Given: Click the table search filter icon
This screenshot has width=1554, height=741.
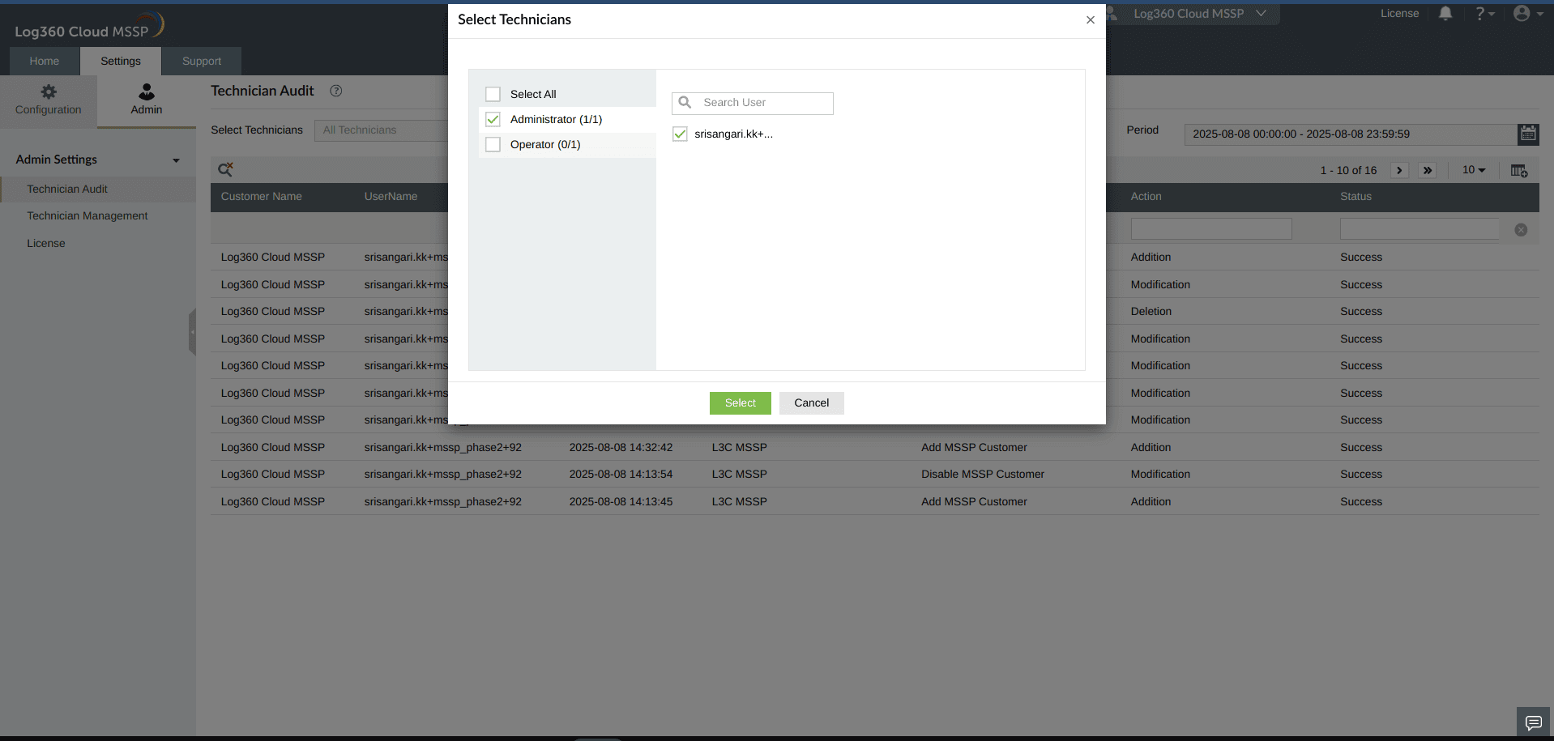Looking at the screenshot, I should point(225,169).
